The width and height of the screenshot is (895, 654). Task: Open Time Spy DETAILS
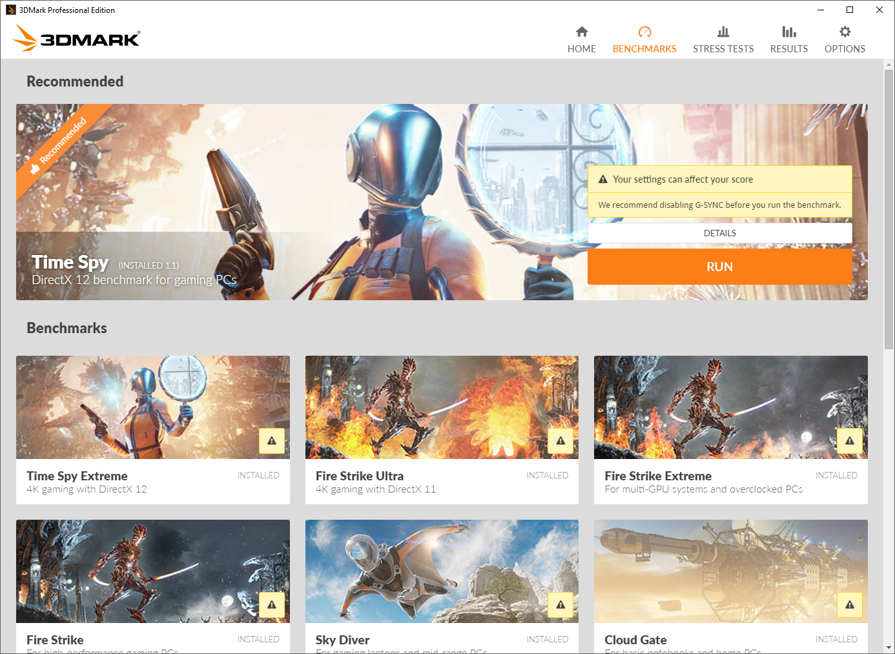[719, 233]
